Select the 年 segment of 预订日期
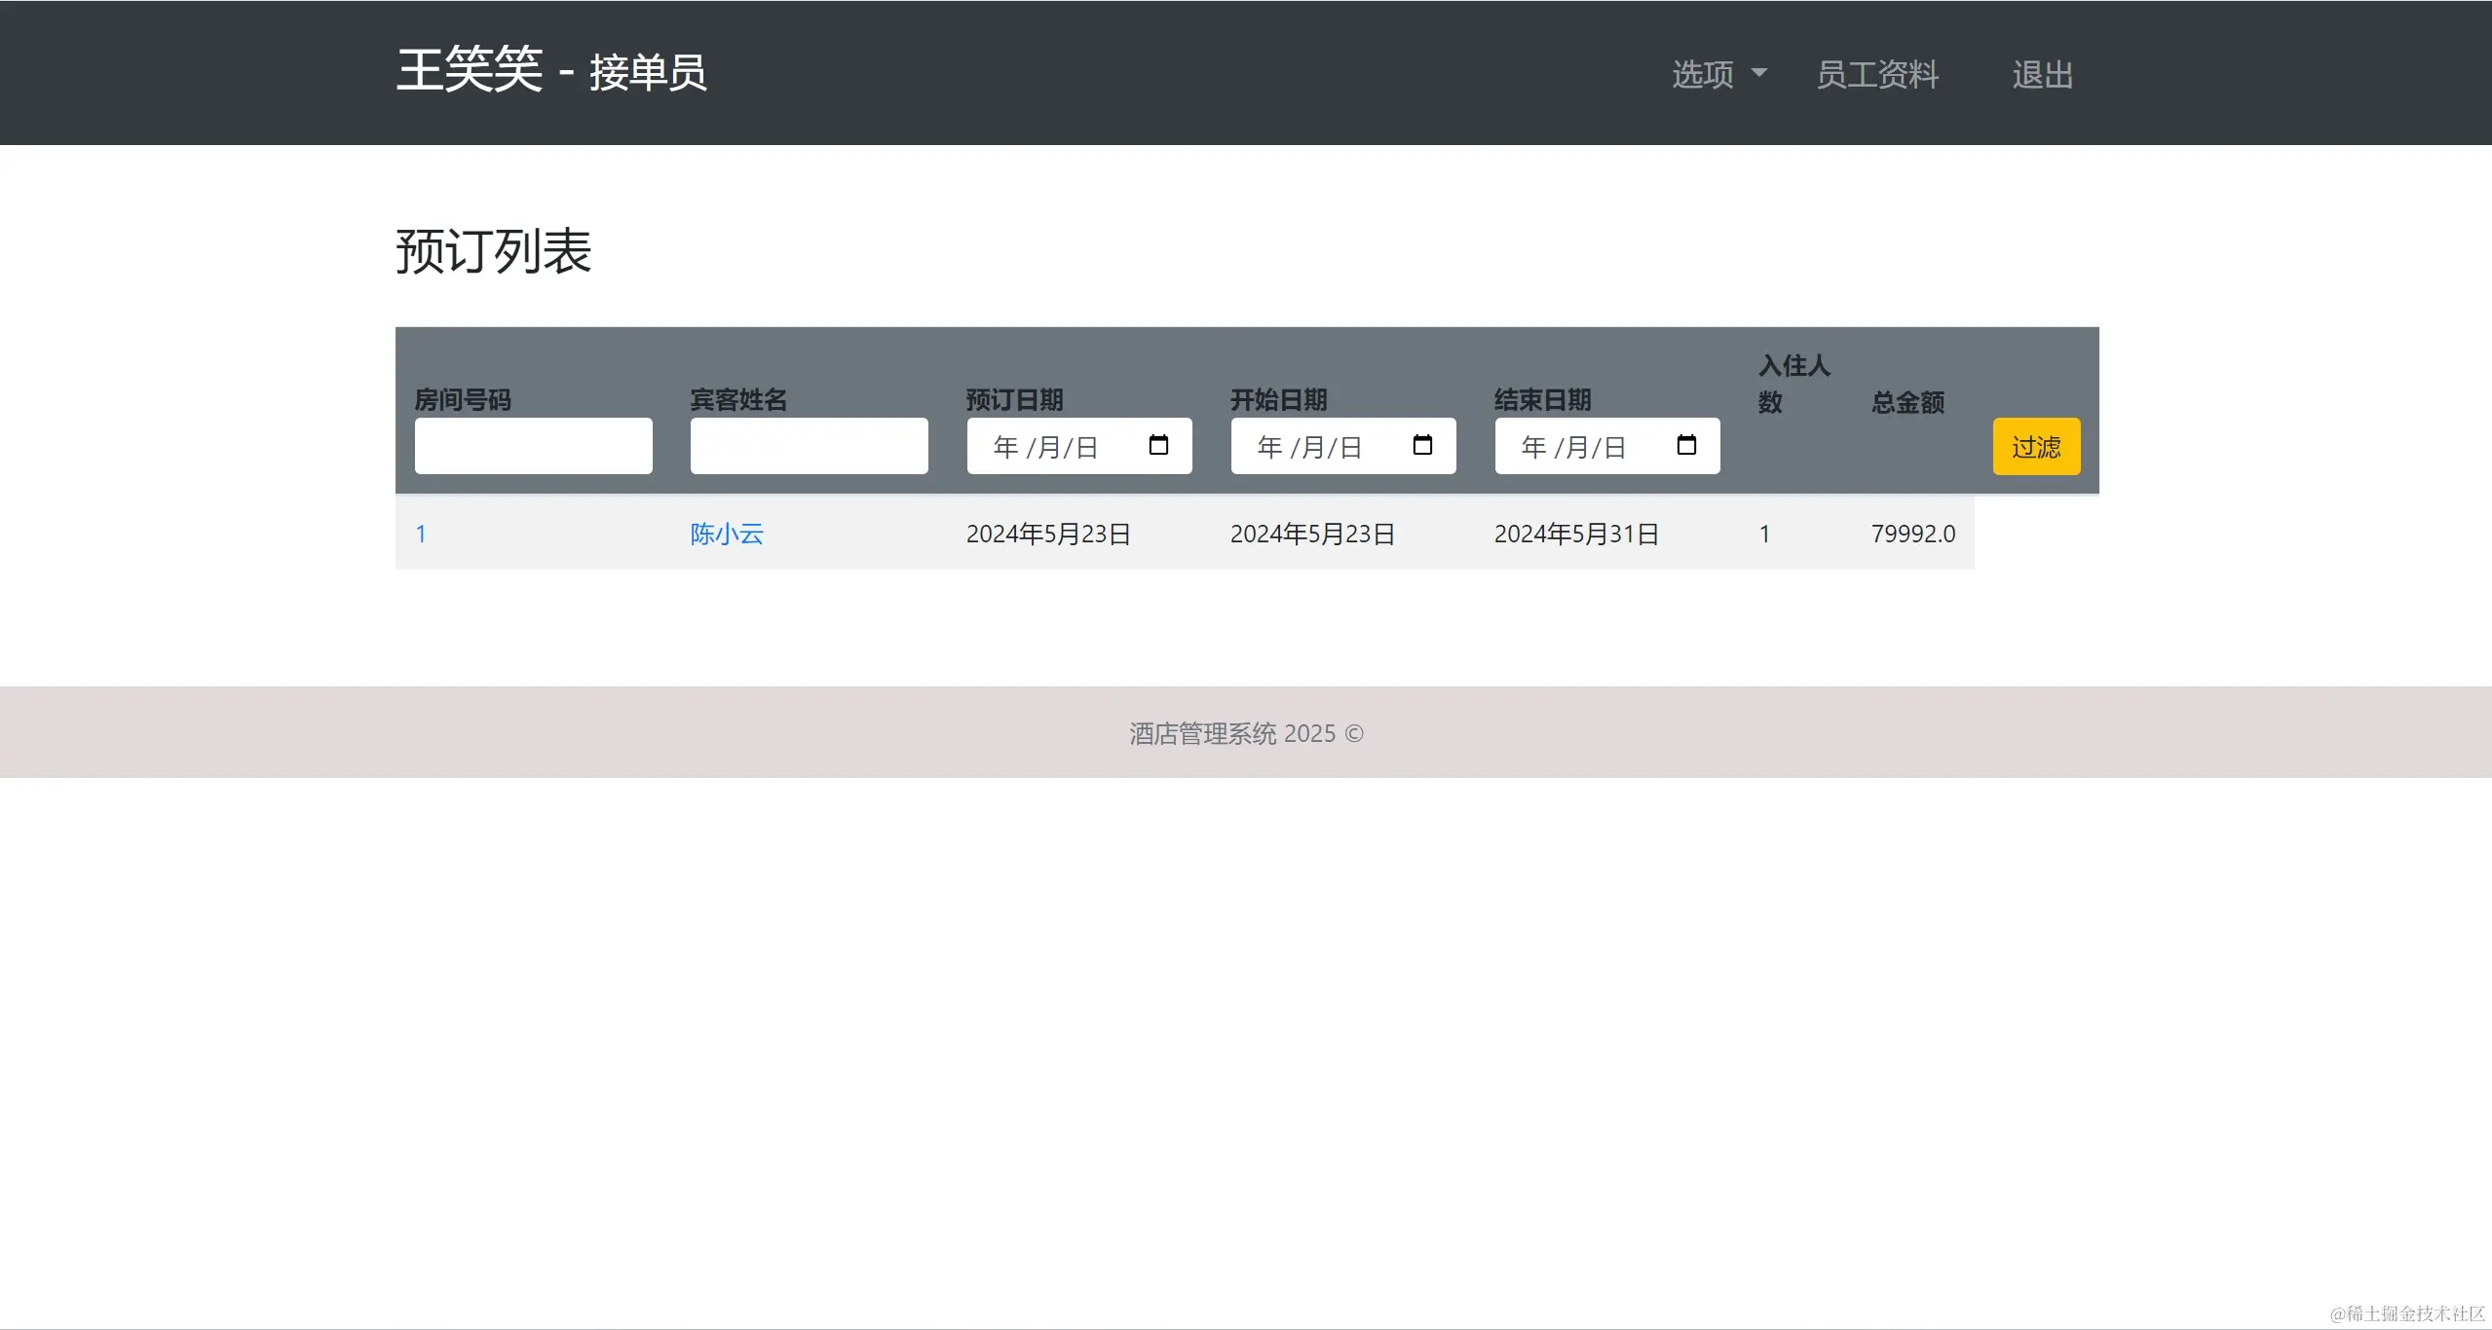 point(1006,447)
